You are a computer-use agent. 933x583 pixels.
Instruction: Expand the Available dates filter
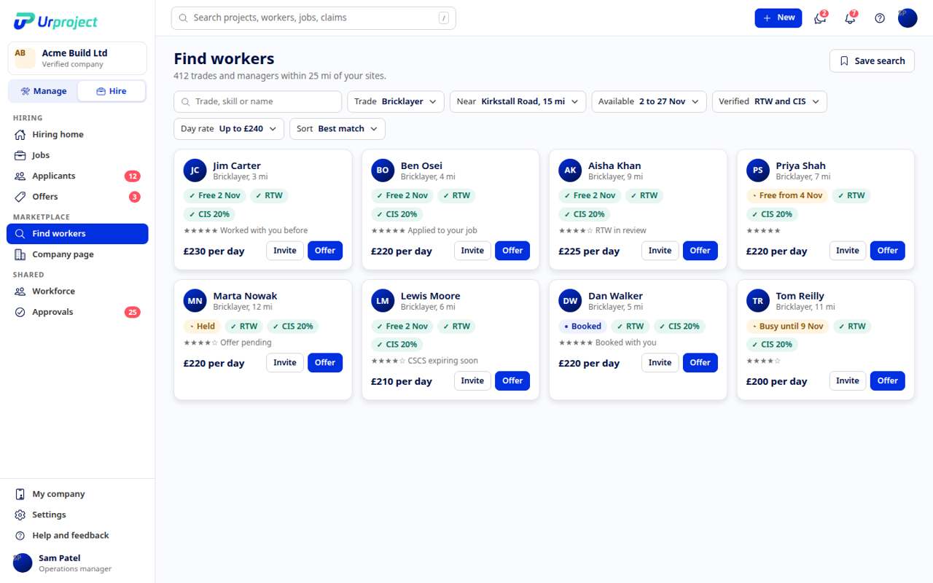pos(649,101)
